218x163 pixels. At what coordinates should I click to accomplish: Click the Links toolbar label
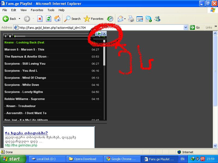(x=209, y=27)
